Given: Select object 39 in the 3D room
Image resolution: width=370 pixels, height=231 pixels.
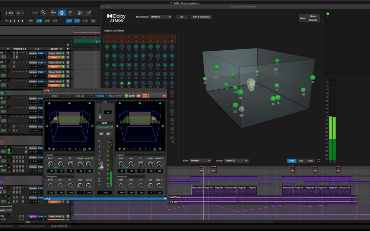Looking at the screenshot, I should pos(240,92).
